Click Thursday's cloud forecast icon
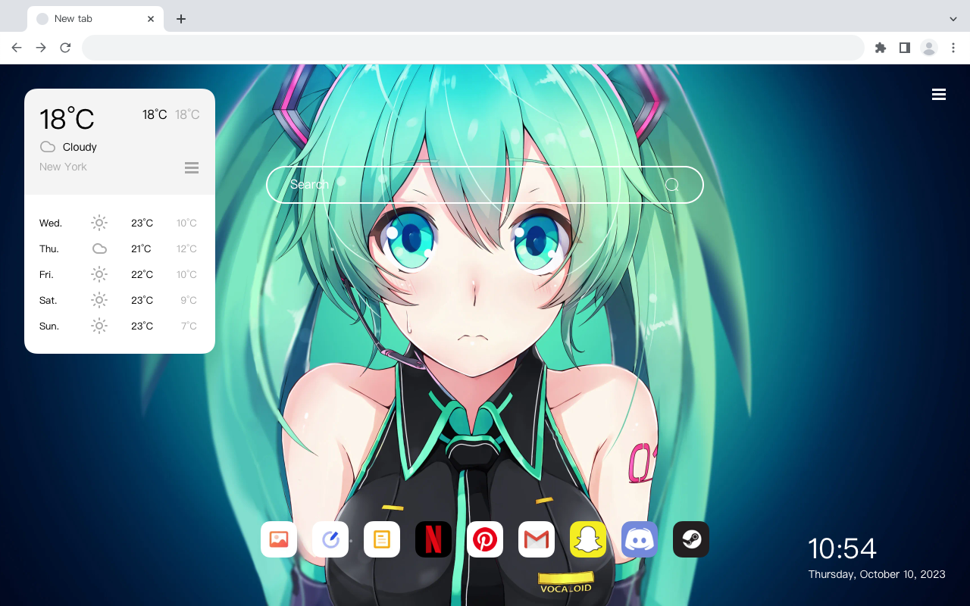Image resolution: width=970 pixels, height=606 pixels. 99,248
